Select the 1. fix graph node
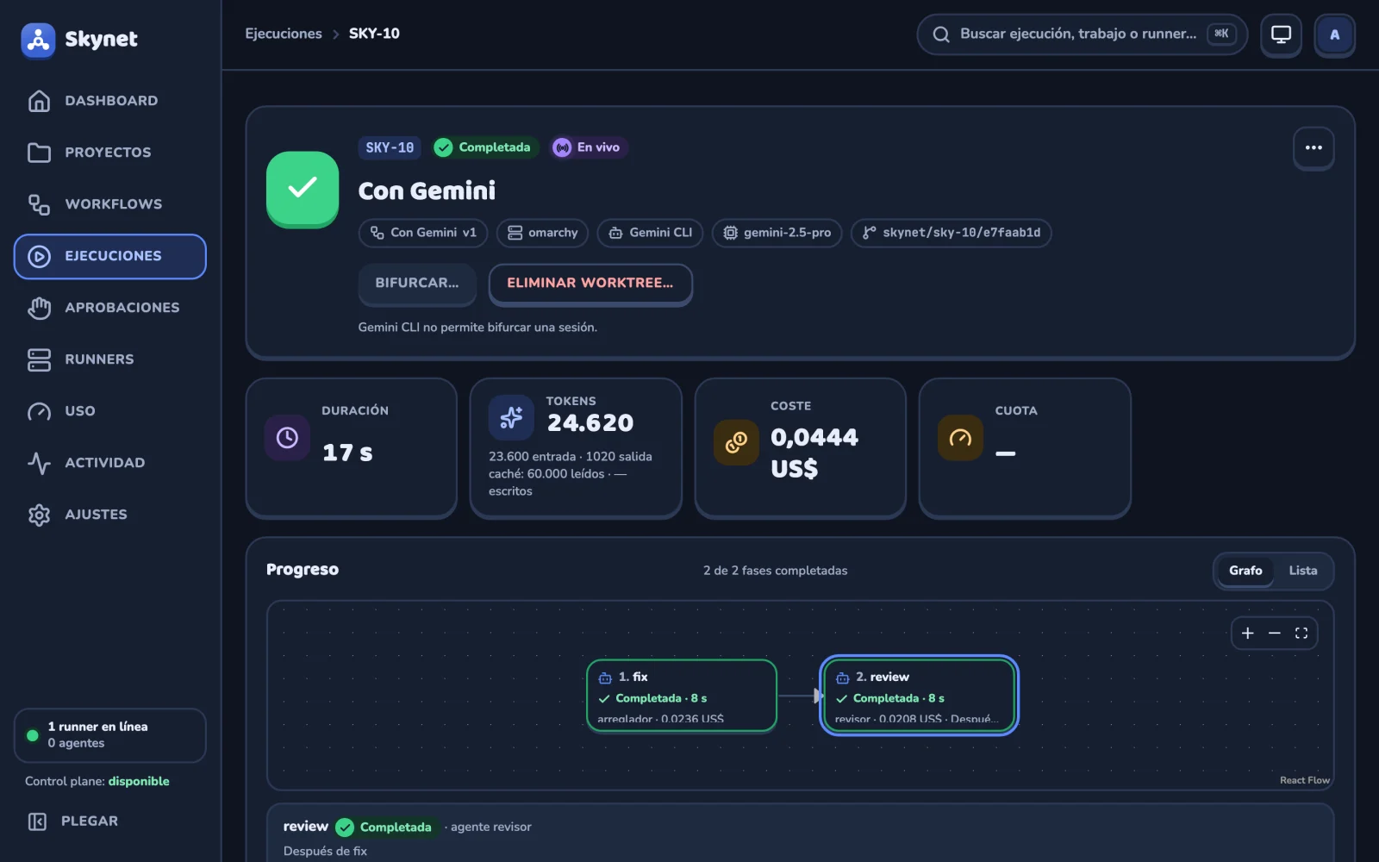 coord(682,696)
